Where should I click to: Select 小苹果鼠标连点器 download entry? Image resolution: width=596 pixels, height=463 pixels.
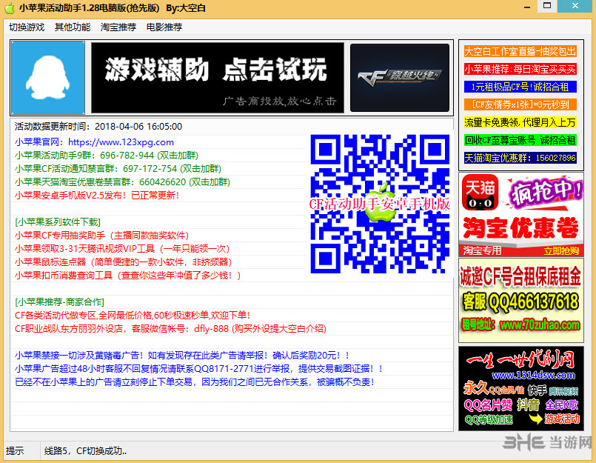coord(123,262)
